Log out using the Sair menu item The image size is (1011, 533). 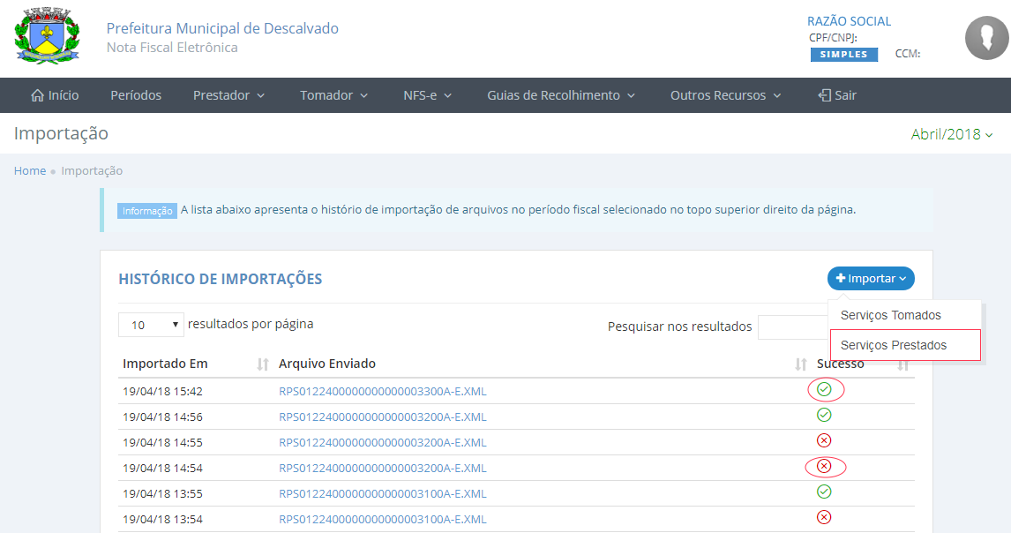(837, 95)
